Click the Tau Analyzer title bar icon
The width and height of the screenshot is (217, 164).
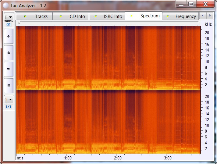[5, 4]
